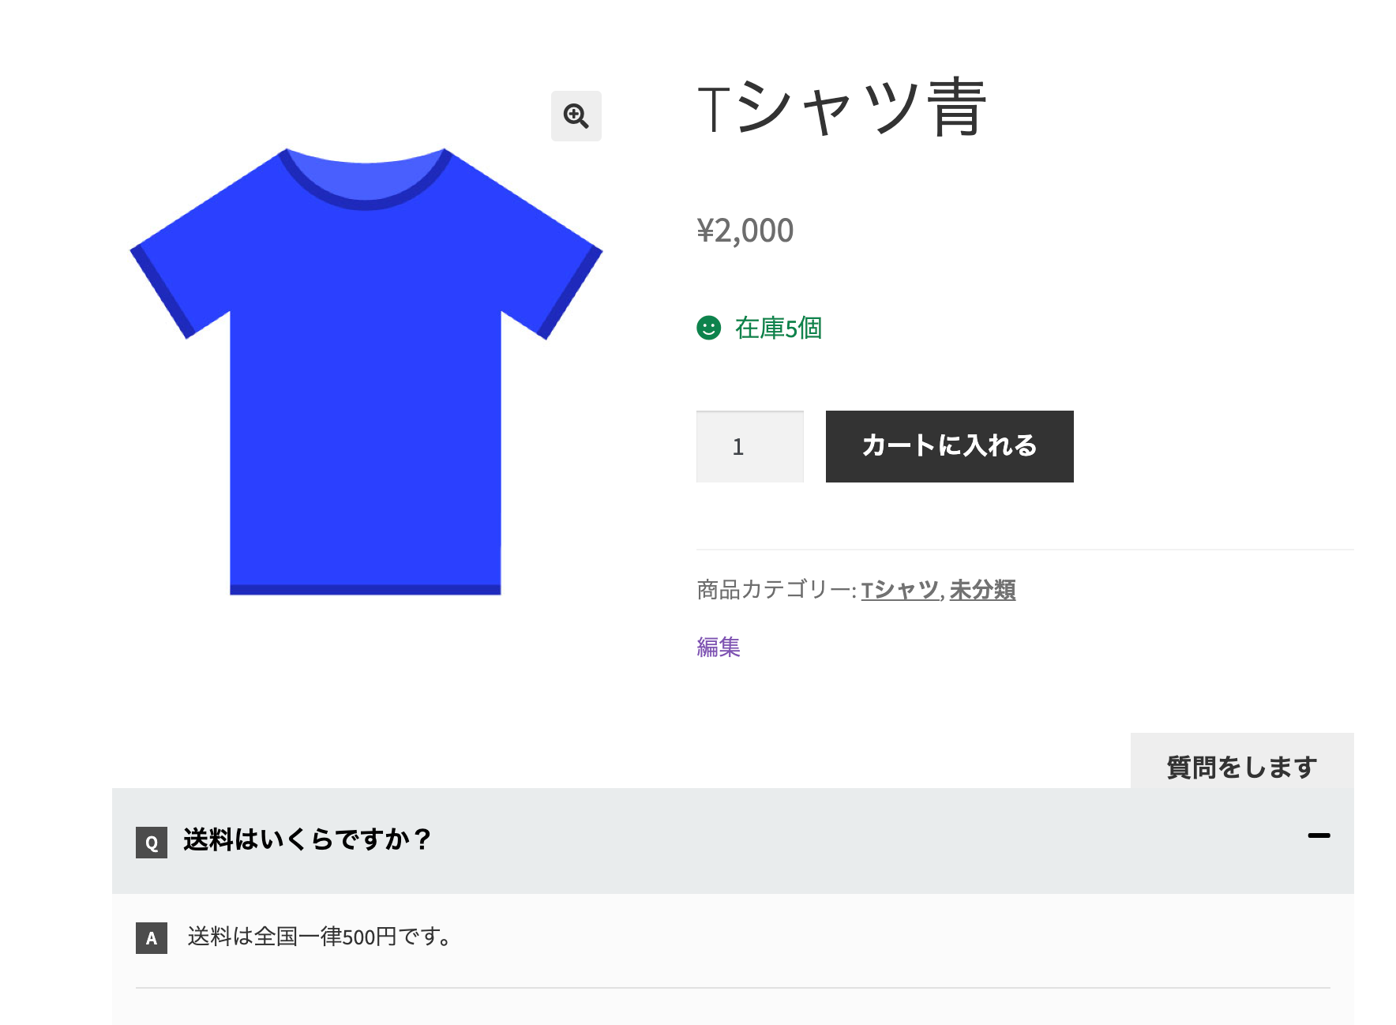Open the 未分類 category link
This screenshot has height=1025, width=1396.
click(982, 590)
